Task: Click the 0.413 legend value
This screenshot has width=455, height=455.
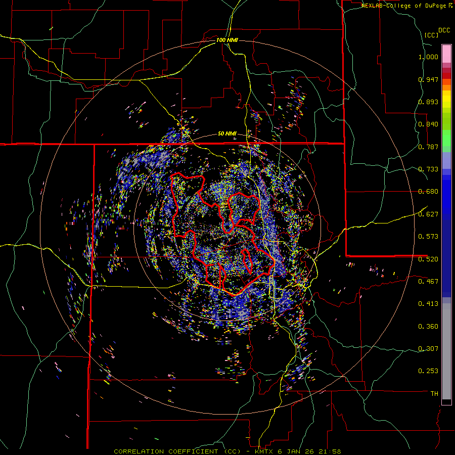Action: click(x=428, y=304)
